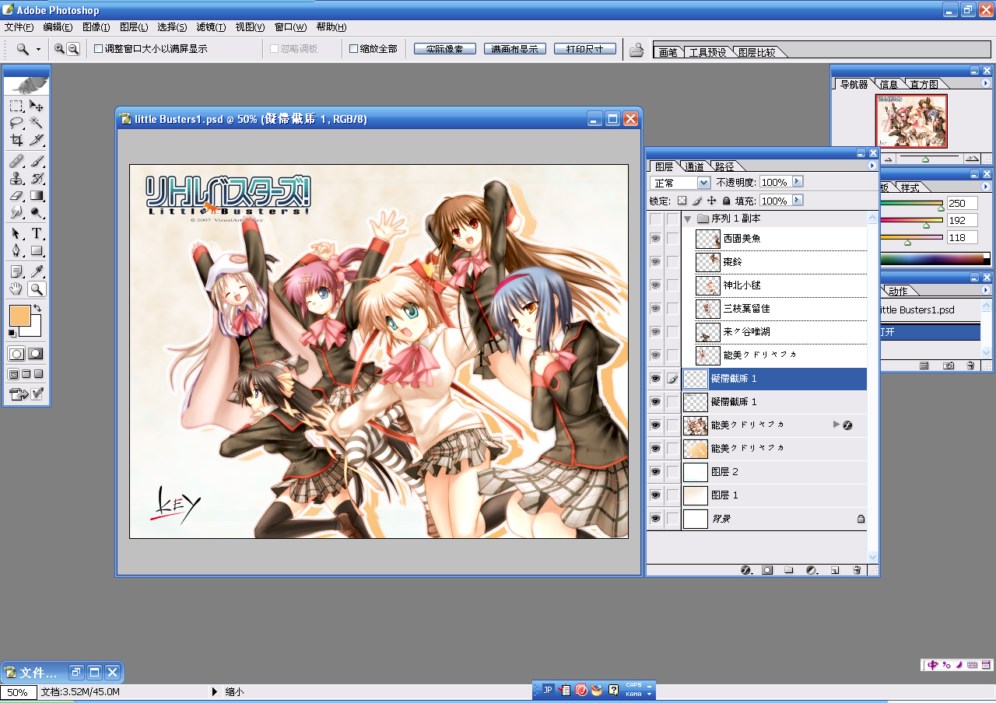996x703 pixels.
Task: Collapse the 序列 1 副本 layer group
Action: pyautogui.click(x=688, y=219)
